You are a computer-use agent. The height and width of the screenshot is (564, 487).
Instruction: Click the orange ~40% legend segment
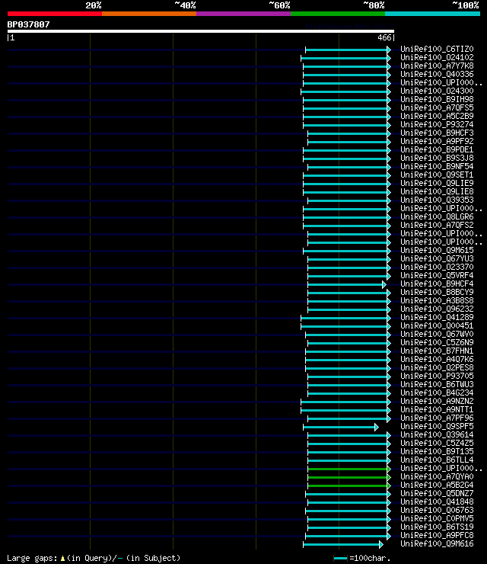tap(149, 14)
